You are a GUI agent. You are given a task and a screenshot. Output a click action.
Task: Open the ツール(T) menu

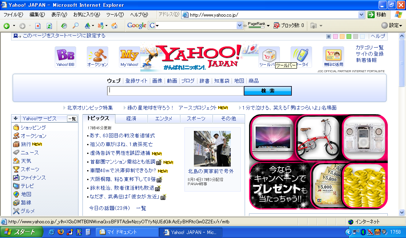point(115,15)
